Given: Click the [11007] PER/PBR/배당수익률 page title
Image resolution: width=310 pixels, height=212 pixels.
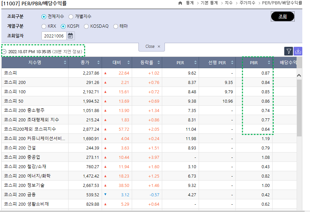Looking at the screenshot, I should (x=34, y=3).
